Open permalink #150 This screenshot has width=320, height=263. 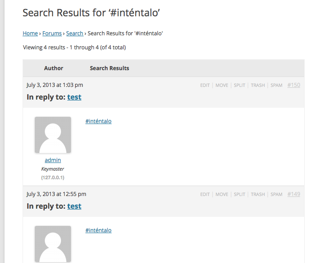pyautogui.click(x=294, y=85)
